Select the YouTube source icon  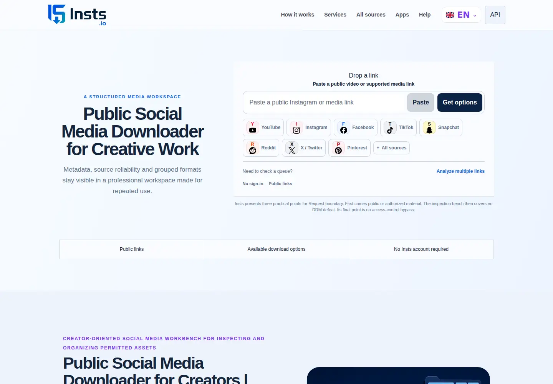(252, 127)
